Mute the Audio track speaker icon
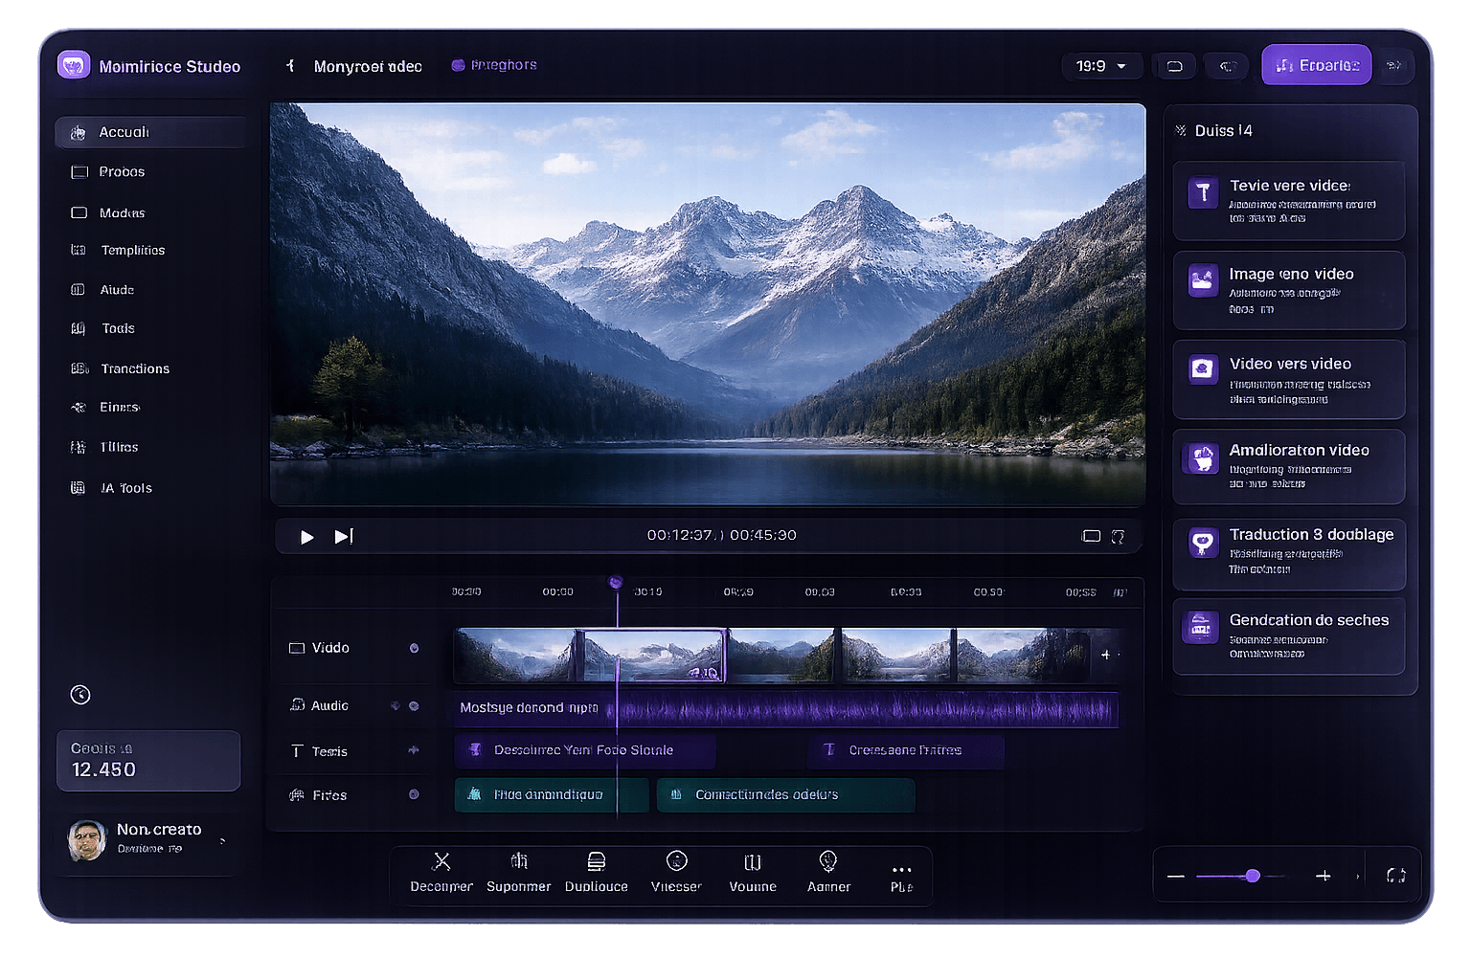 [x=395, y=706]
